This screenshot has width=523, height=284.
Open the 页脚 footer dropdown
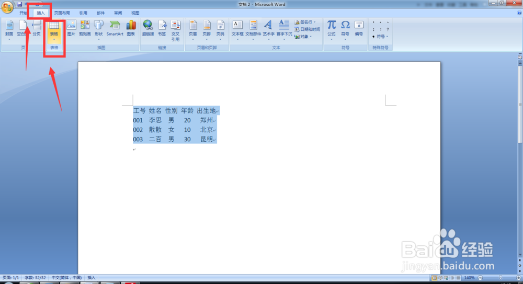207,30
